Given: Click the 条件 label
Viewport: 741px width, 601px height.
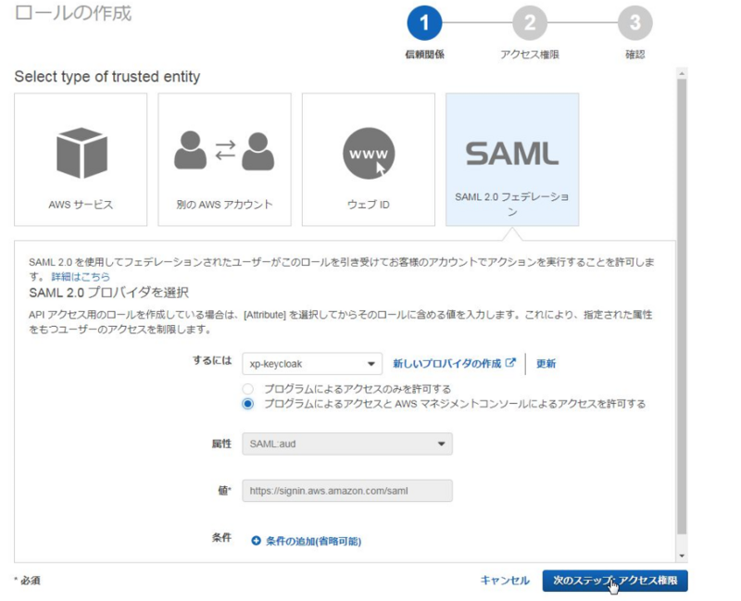Looking at the screenshot, I should (221, 538).
